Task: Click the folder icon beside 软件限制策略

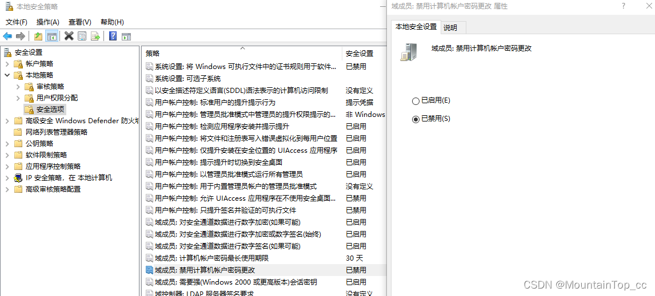Action: [x=18, y=155]
